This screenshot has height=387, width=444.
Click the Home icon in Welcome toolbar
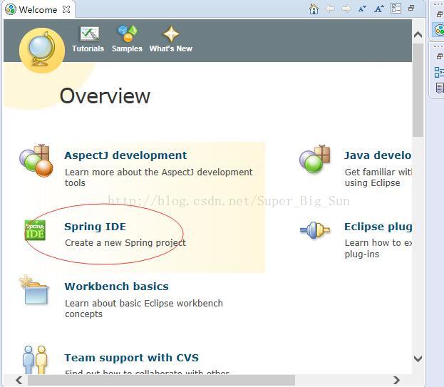click(314, 9)
